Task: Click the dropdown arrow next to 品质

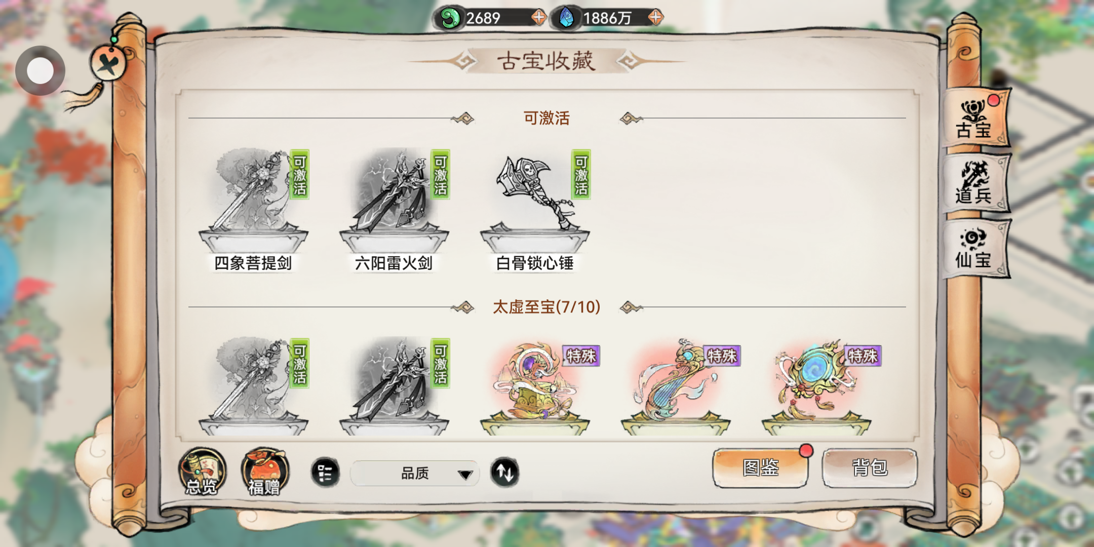Action: [x=465, y=474]
